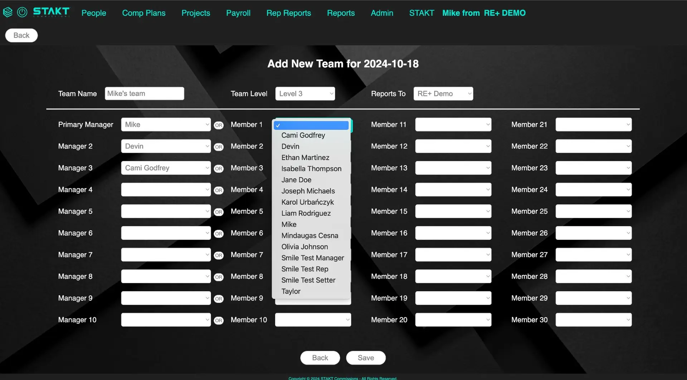This screenshot has width=687, height=380.
Task: Choose Devin from the member list
Action: [x=290, y=146]
